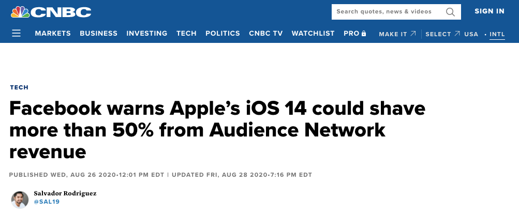Image resolution: width=519 pixels, height=214 pixels.
Task: Open the @SAL19 Twitter handle link
Action: pyautogui.click(x=47, y=202)
